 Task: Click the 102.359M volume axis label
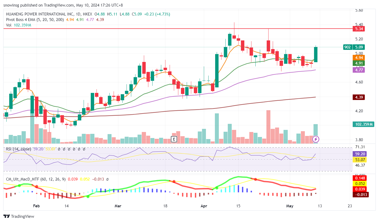point(364,124)
